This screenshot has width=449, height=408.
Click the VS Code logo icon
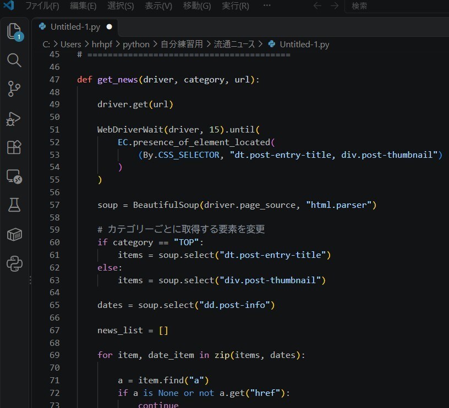[x=9, y=5]
